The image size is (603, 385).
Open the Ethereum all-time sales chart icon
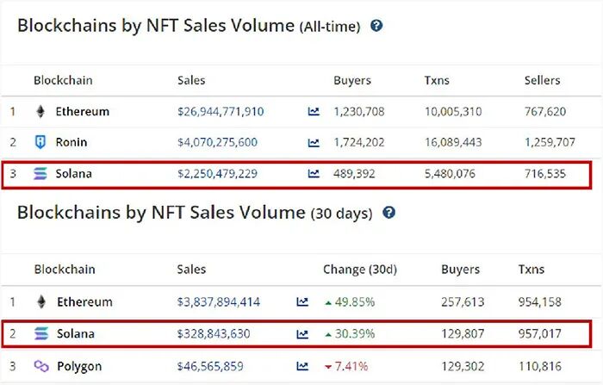(314, 112)
